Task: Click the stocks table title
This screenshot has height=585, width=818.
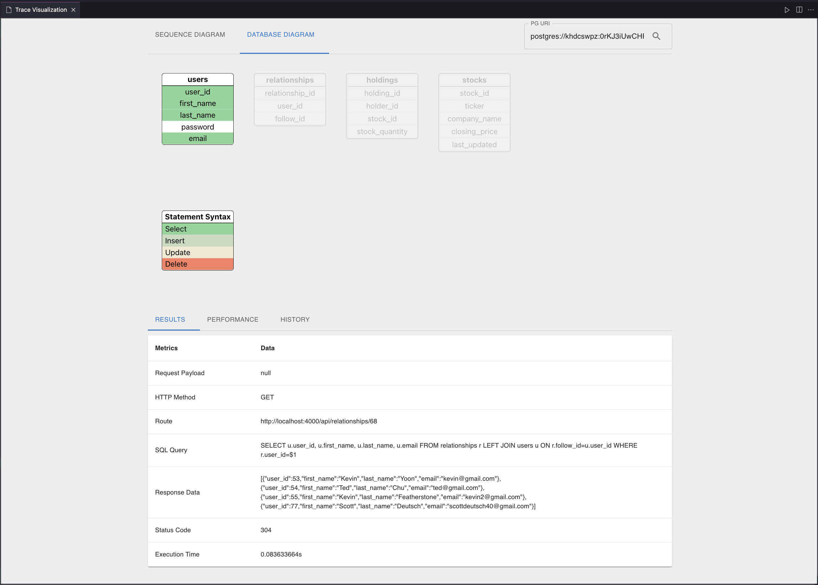Action: pyautogui.click(x=474, y=80)
